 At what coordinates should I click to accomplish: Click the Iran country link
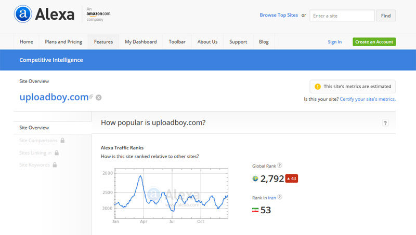(272, 198)
